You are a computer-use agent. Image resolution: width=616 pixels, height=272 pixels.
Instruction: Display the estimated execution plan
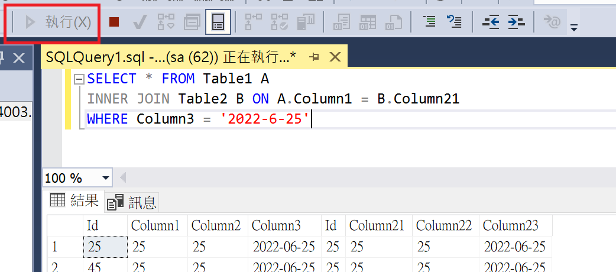[166, 22]
